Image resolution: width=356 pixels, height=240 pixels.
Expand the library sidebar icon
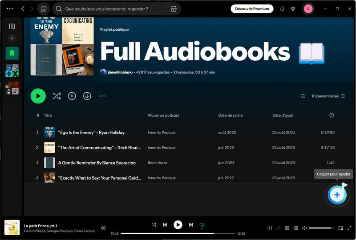(12, 26)
